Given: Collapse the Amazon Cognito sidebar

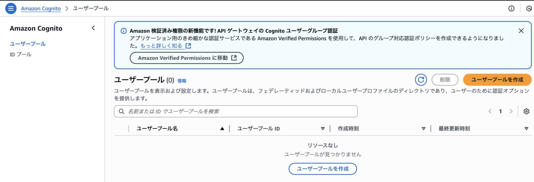Looking at the screenshot, I should tap(93, 28).
